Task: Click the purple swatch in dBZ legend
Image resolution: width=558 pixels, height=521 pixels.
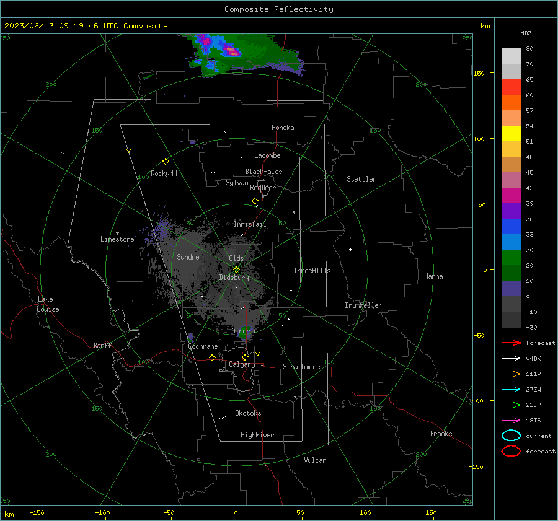Action: pyautogui.click(x=511, y=211)
